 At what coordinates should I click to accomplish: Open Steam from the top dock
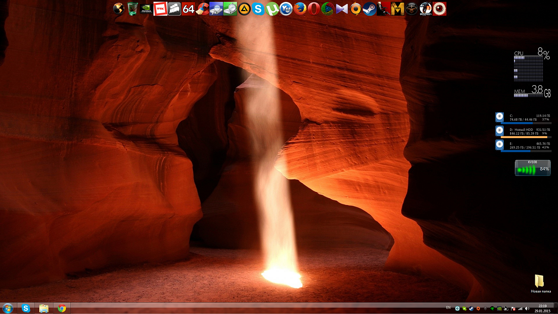pyautogui.click(x=370, y=8)
